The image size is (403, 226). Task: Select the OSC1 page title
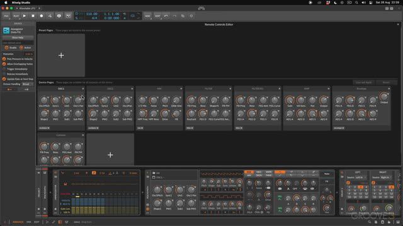[61, 89]
